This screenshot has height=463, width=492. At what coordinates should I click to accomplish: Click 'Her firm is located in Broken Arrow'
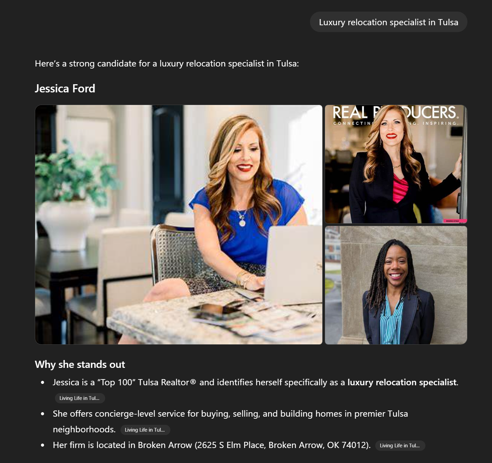[x=122, y=445]
